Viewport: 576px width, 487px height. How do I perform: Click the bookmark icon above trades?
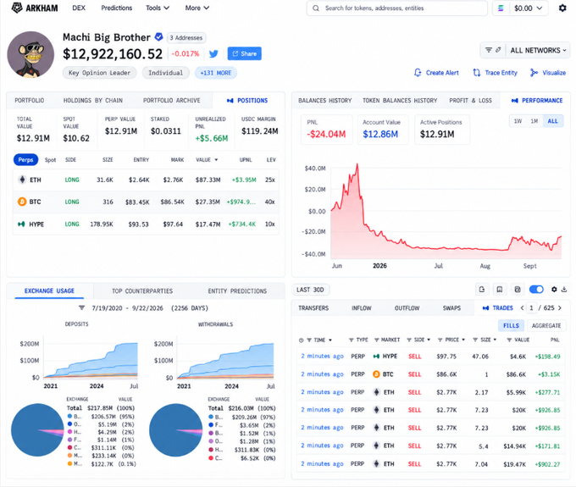(x=500, y=290)
